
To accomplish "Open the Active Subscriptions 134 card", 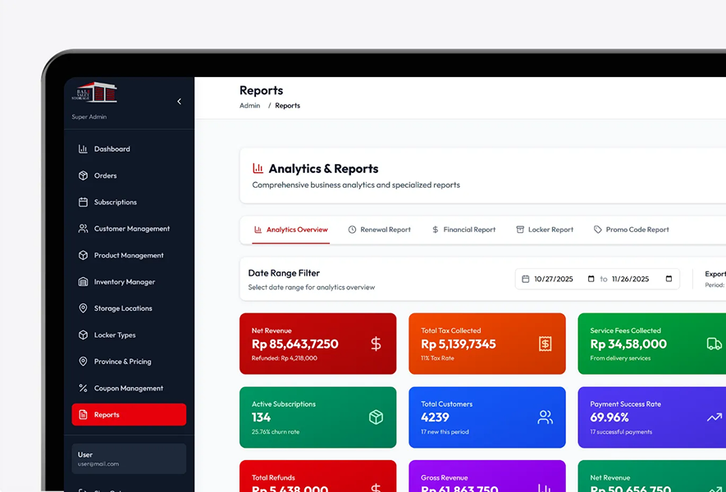I will (x=317, y=417).
